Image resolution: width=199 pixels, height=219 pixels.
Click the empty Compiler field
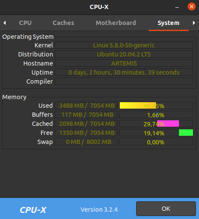(124, 81)
